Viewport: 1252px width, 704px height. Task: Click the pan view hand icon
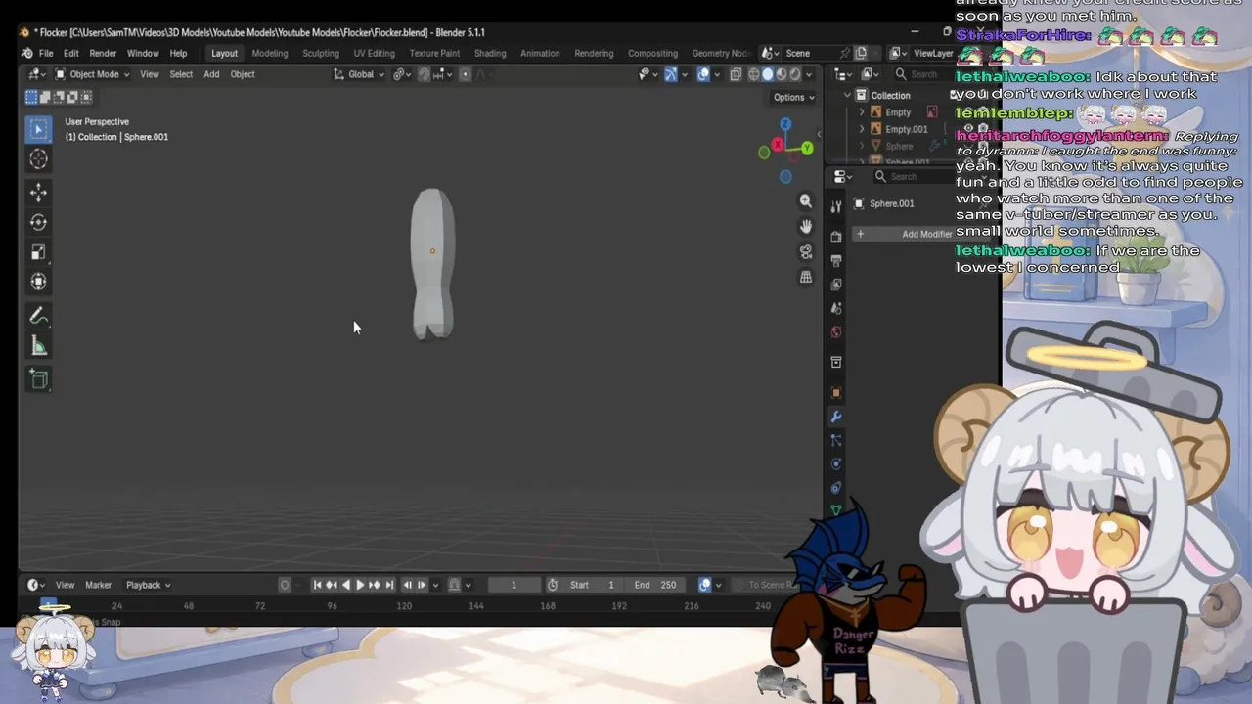pos(806,226)
